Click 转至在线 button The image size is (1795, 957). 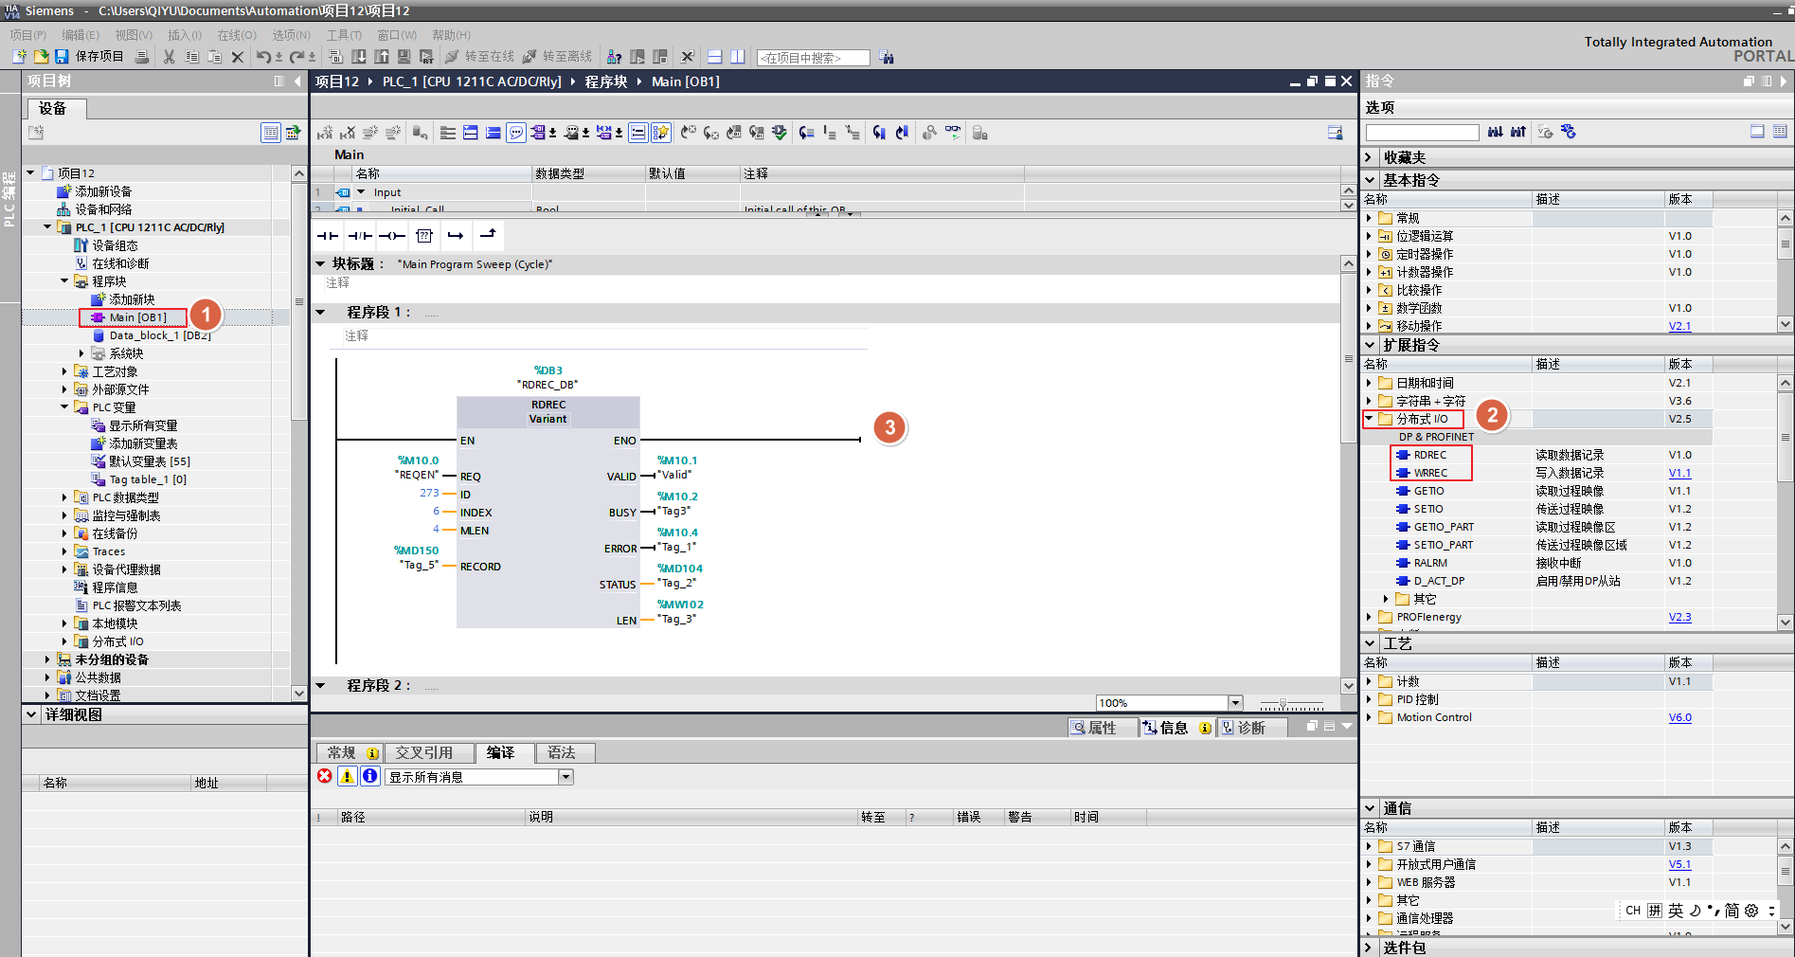click(x=479, y=57)
